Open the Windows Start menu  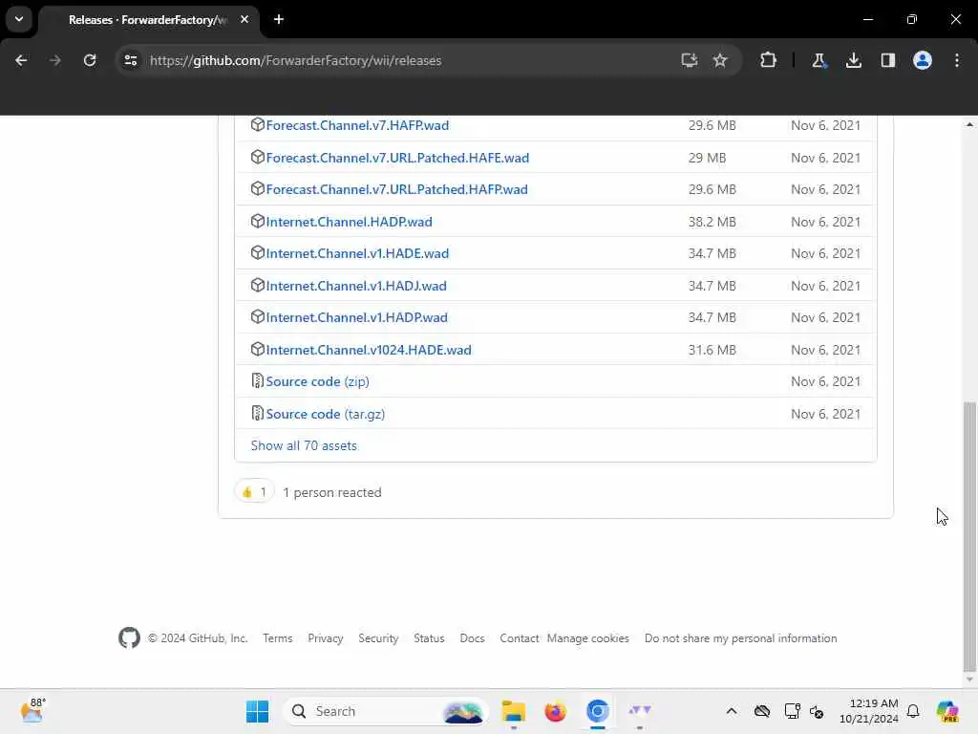[x=257, y=711]
